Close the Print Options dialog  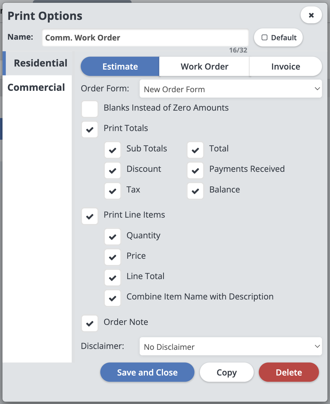click(x=311, y=15)
